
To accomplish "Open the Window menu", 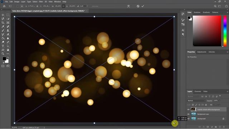I will coord(57,1).
